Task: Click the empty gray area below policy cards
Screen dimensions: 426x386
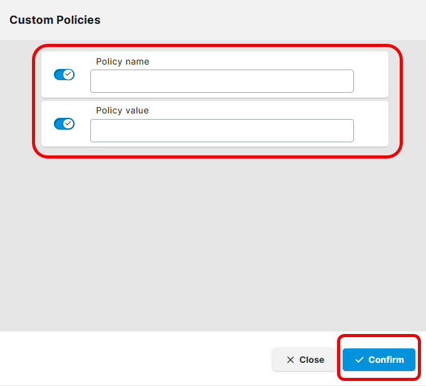Action: tap(213, 244)
